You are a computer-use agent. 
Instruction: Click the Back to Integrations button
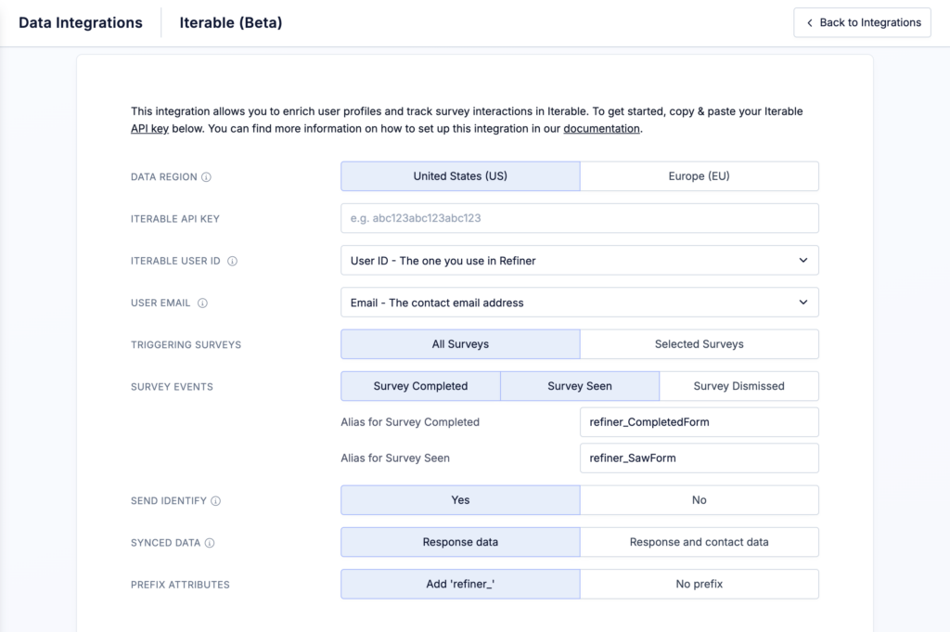pyautogui.click(x=862, y=22)
